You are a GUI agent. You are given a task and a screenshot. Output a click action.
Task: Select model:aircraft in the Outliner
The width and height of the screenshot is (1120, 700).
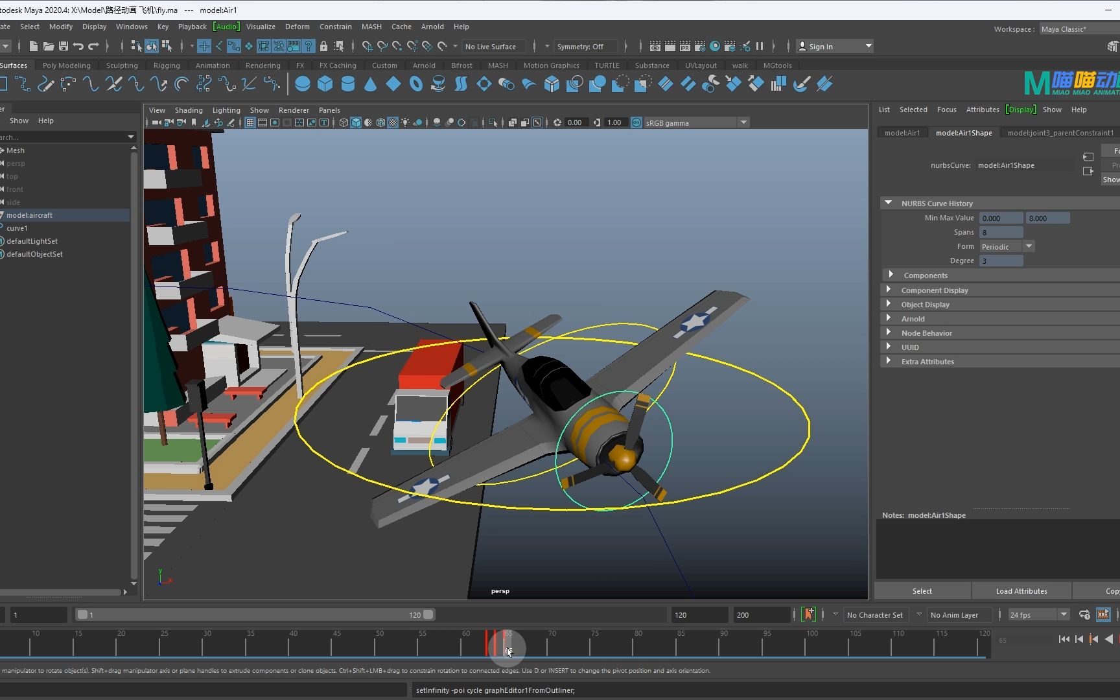point(30,215)
